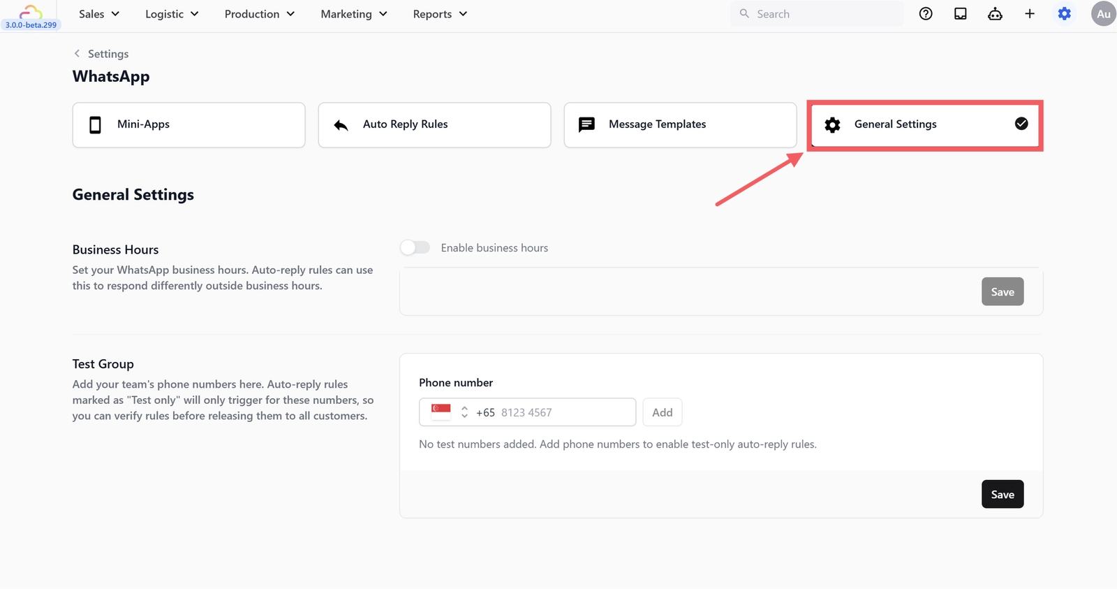Toggle Enable business hours switch
The width and height of the screenshot is (1117, 589).
[x=415, y=248]
